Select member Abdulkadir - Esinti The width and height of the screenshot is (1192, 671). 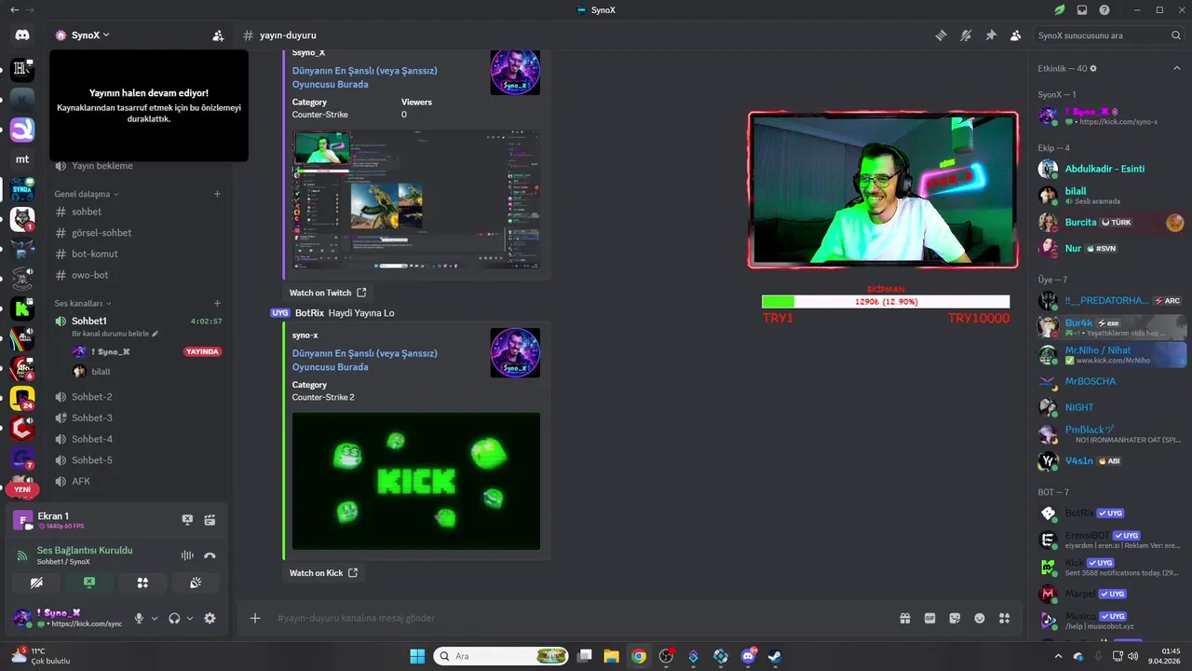pos(1104,169)
